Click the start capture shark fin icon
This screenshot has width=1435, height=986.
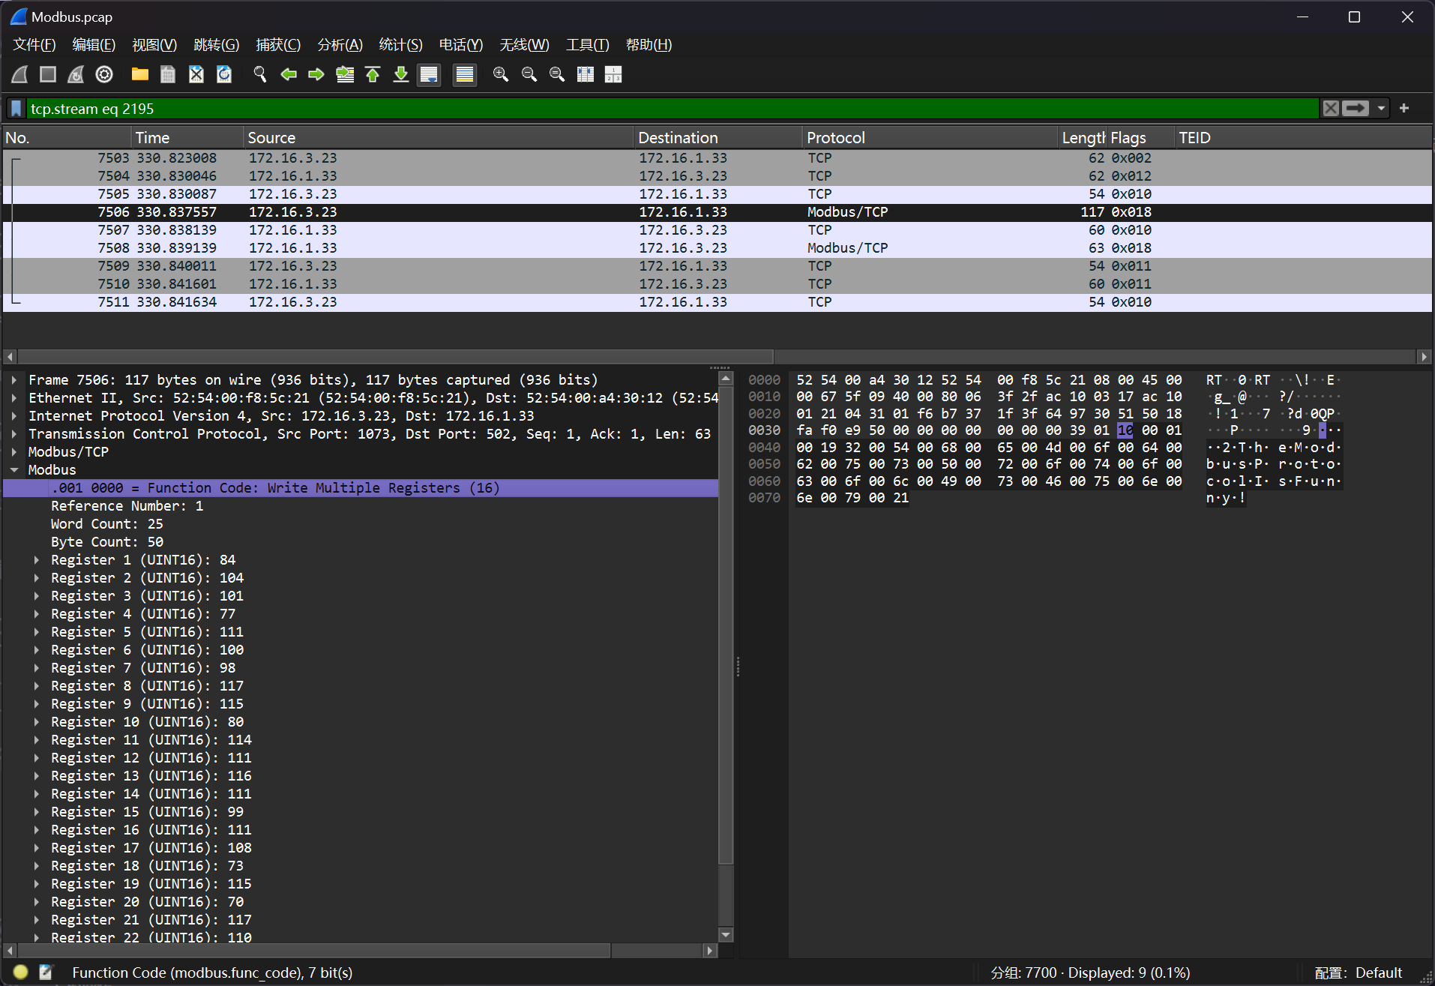(x=19, y=74)
